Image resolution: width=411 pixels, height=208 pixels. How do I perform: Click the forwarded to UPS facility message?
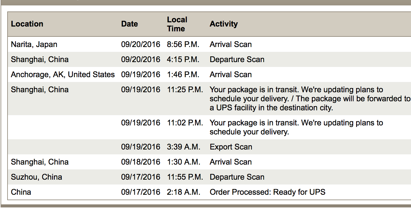[x=310, y=99]
